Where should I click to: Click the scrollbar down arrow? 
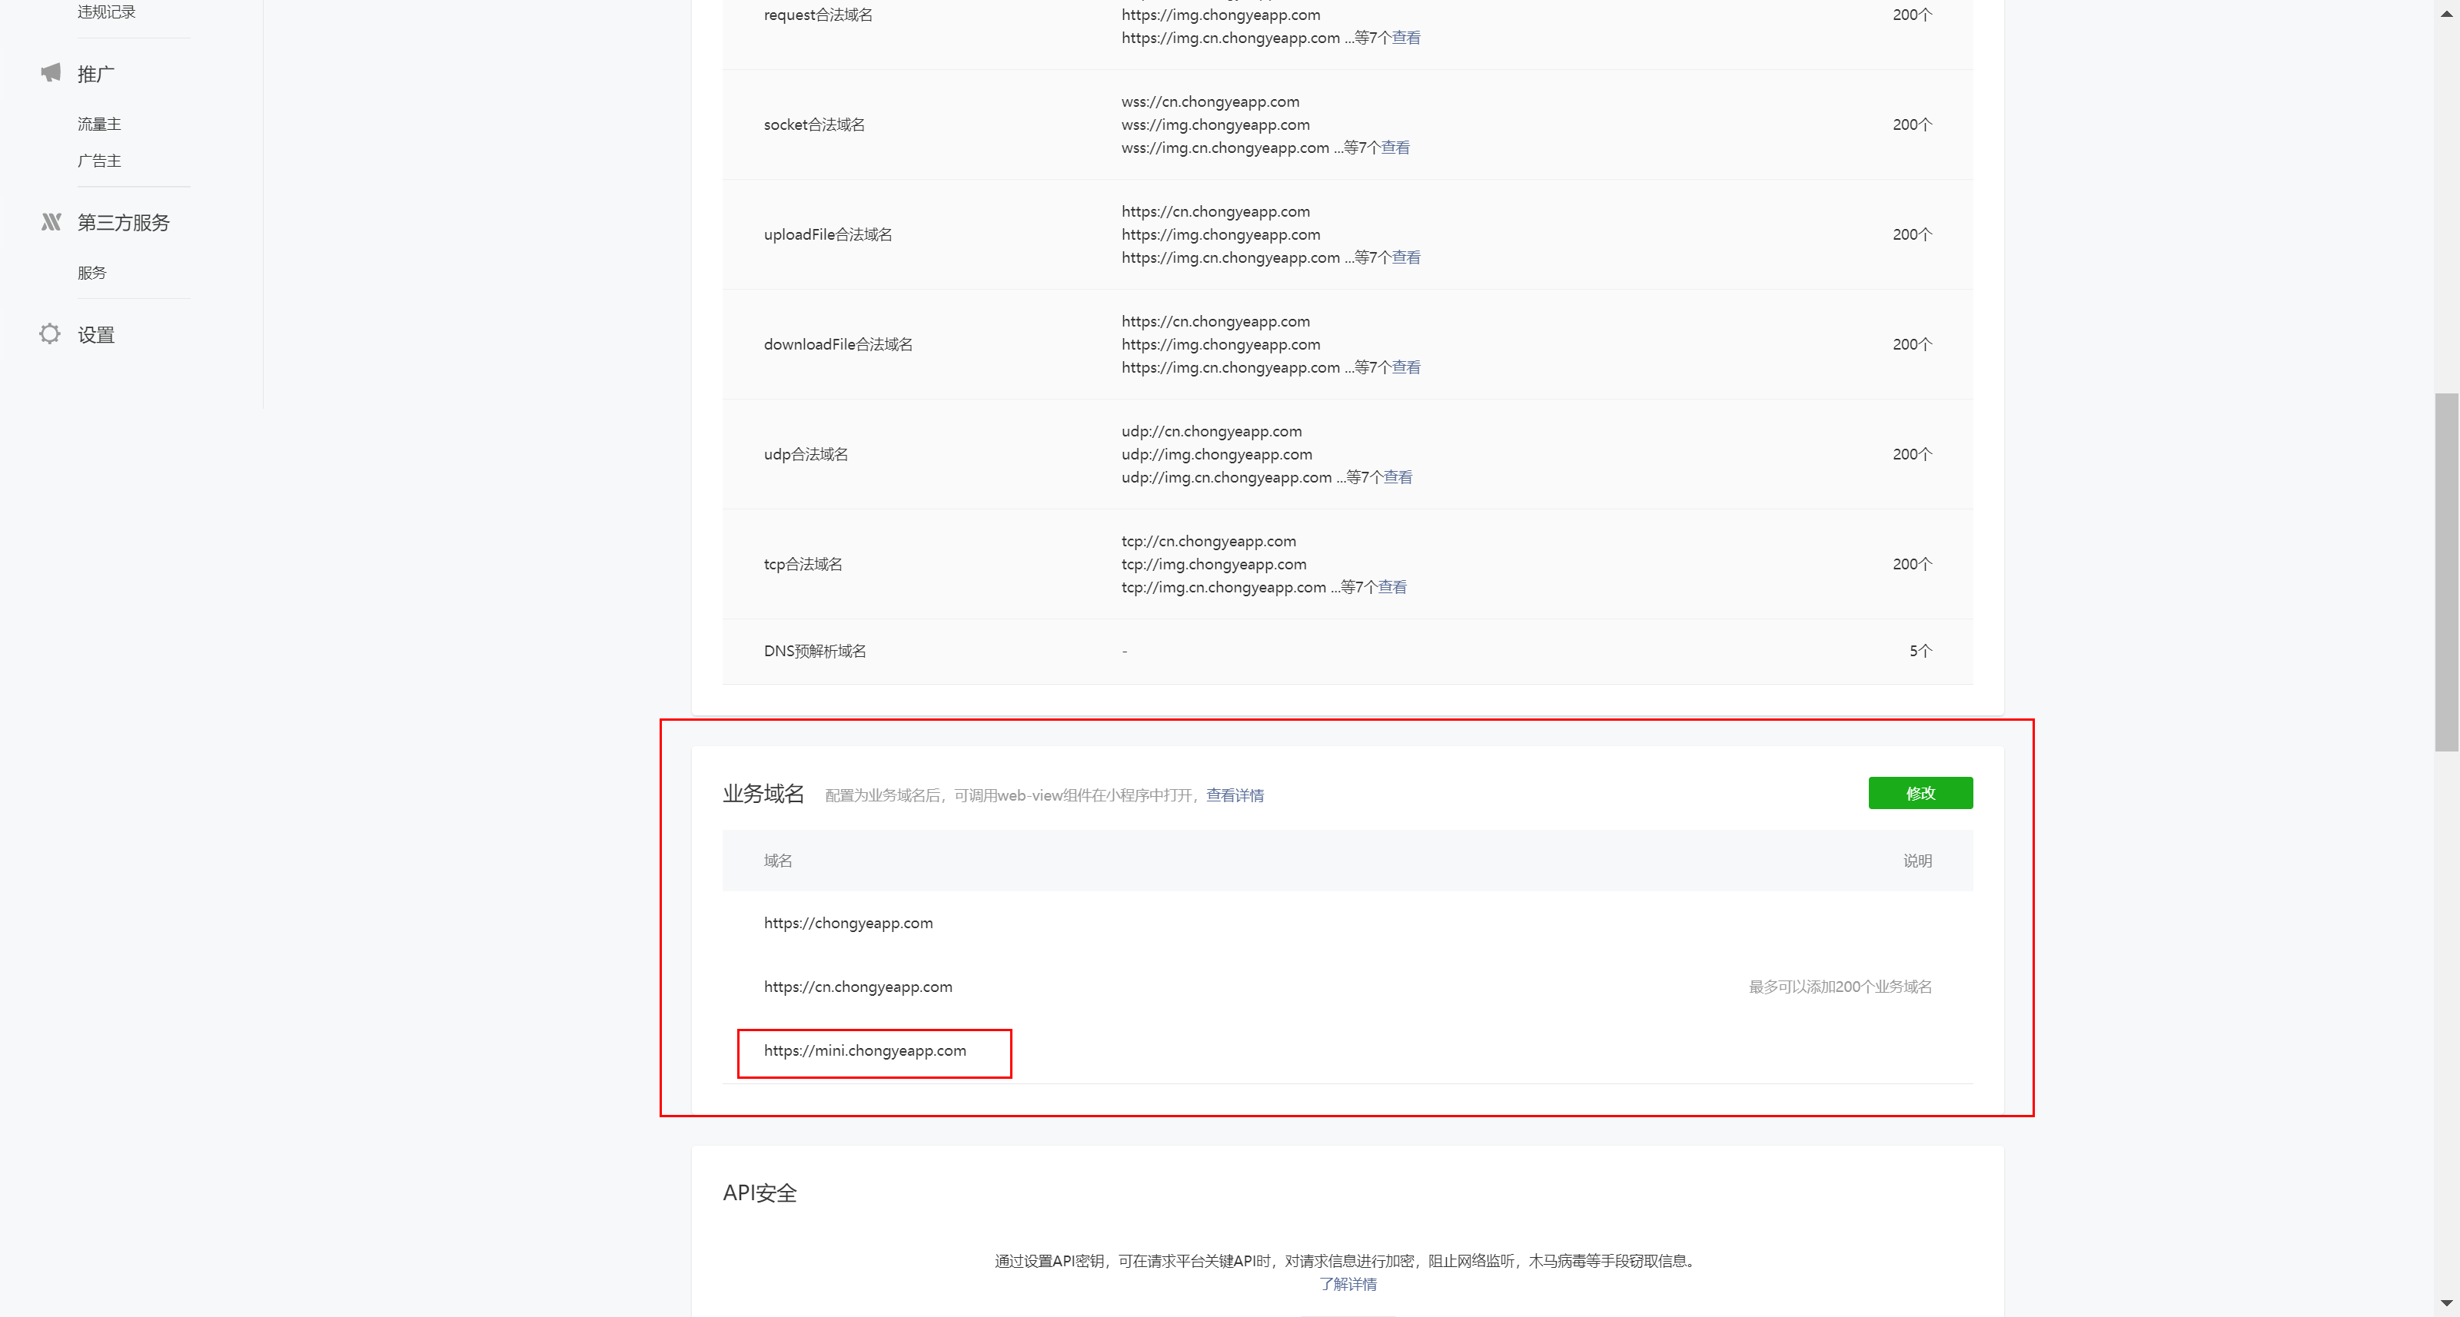pyautogui.click(x=2447, y=1302)
